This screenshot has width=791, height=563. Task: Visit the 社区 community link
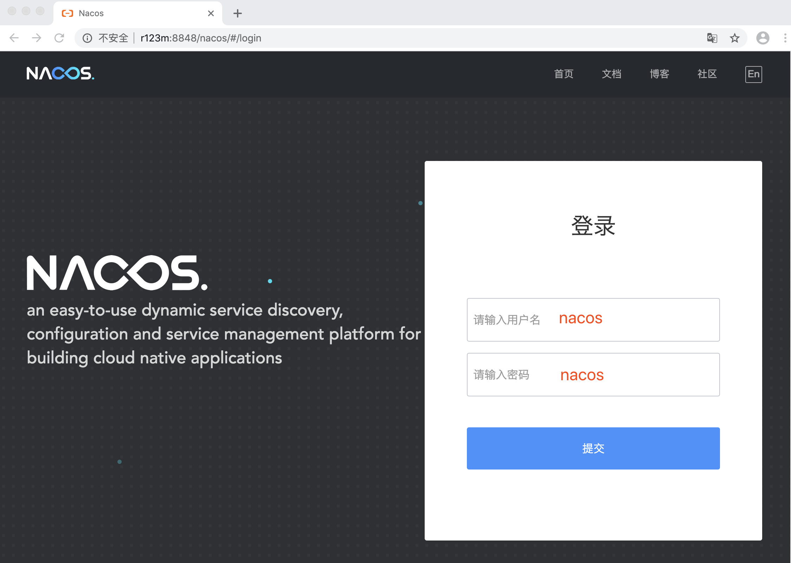point(707,74)
